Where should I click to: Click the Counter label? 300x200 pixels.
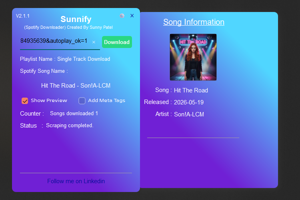pyautogui.click(x=32, y=114)
